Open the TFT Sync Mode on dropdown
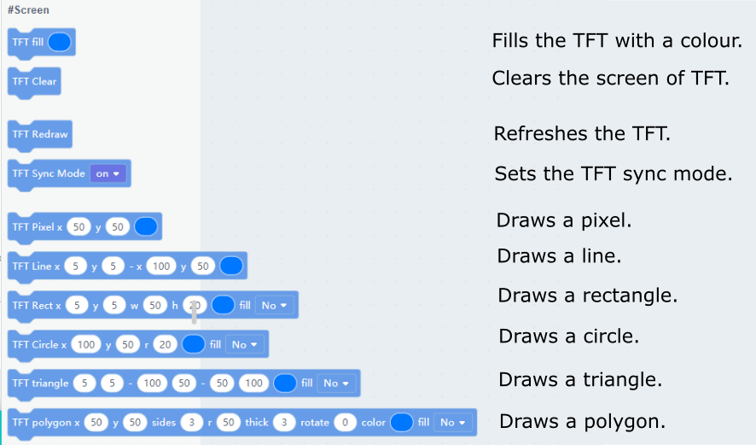Screen dimensions: 756x445 tap(108, 173)
